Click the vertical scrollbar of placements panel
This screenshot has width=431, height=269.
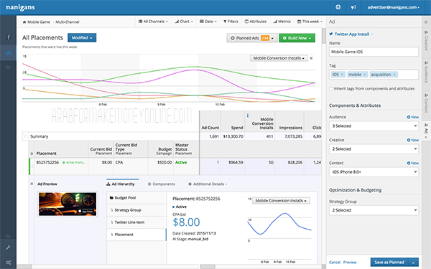[323, 36]
